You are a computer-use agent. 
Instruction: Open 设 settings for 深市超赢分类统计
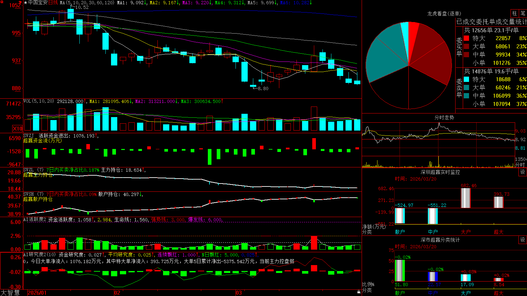pyautogui.click(x=522, y=240)
